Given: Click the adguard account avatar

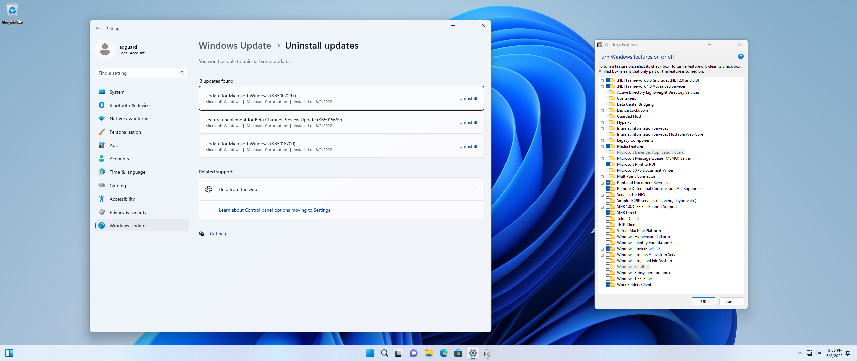Looking at the screenshot, I should [105, 49].
